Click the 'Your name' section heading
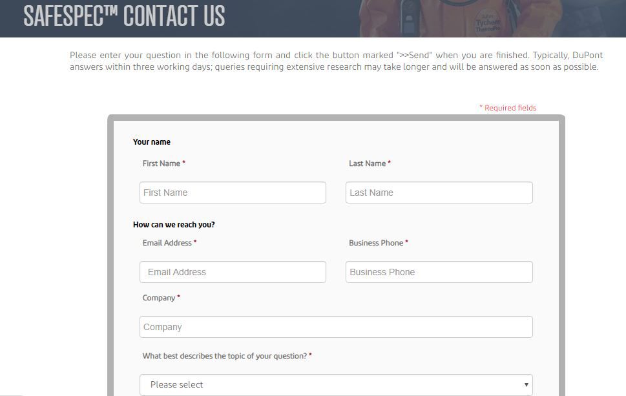This screenshot has width=626, height=396. 152,142
